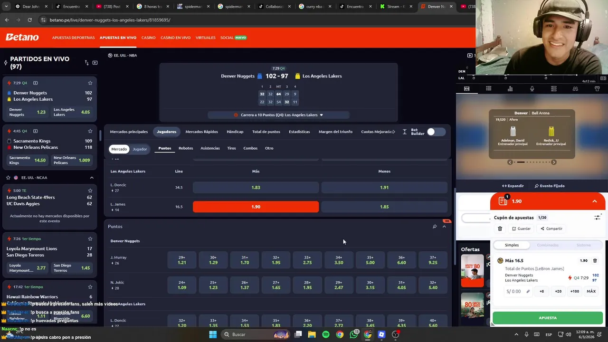The image size is (608, 342).
Task: Bet Los Angeles Lakers 4.05 in sidebar
Action: click(72, 112)
